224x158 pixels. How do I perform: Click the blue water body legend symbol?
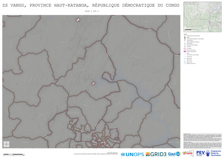click(185, 58)
